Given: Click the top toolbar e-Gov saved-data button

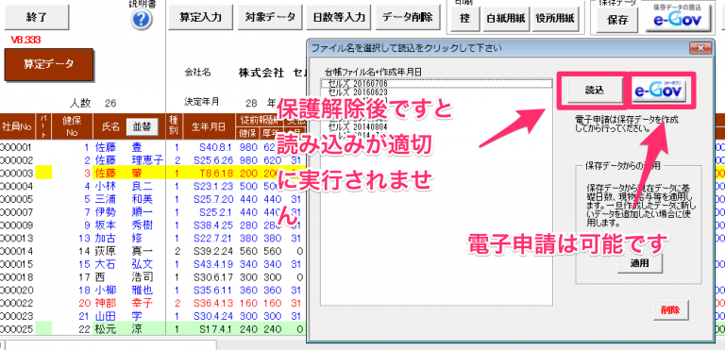Looking at the screenshot, I should 678,17.
